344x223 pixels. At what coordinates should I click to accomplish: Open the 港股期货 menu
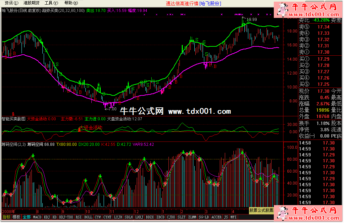coord(31,3)
